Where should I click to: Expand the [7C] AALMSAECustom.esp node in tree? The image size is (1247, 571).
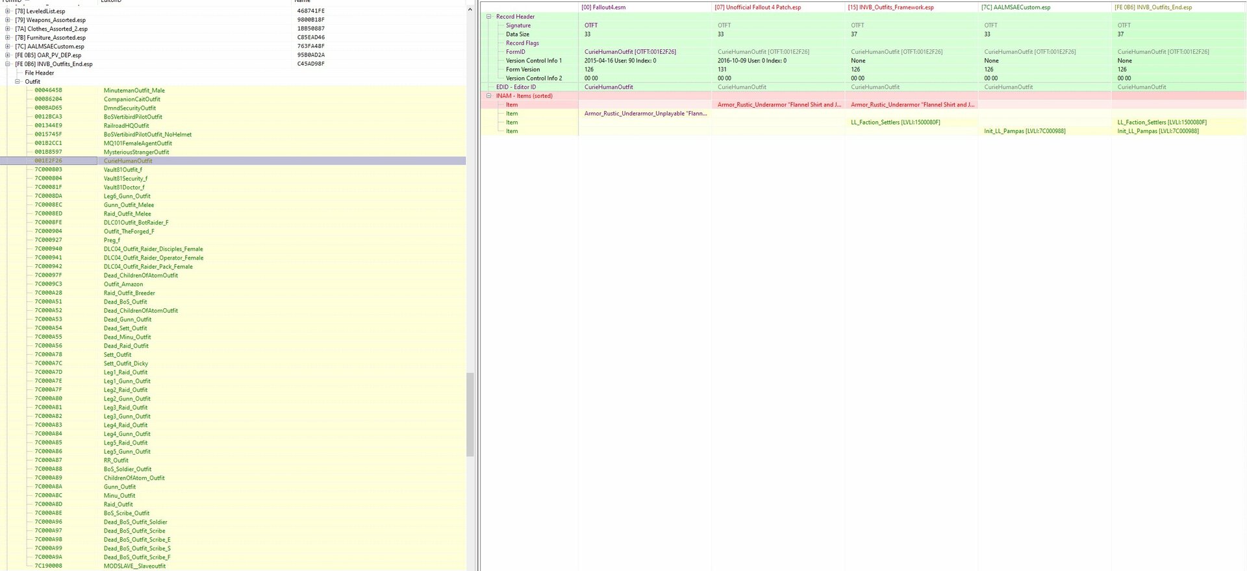point(8,46)
